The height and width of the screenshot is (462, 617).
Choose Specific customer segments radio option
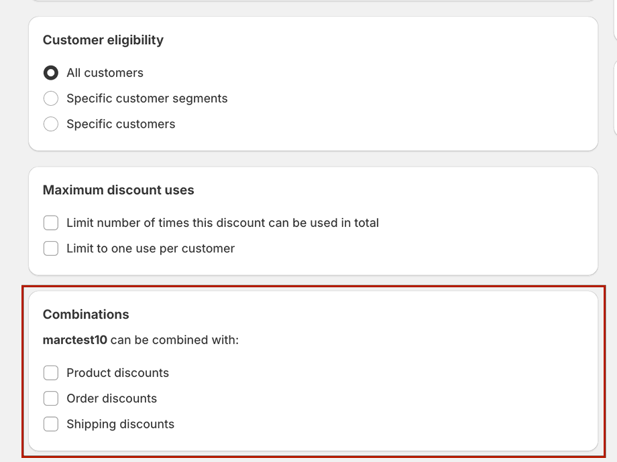coord(51,98)
